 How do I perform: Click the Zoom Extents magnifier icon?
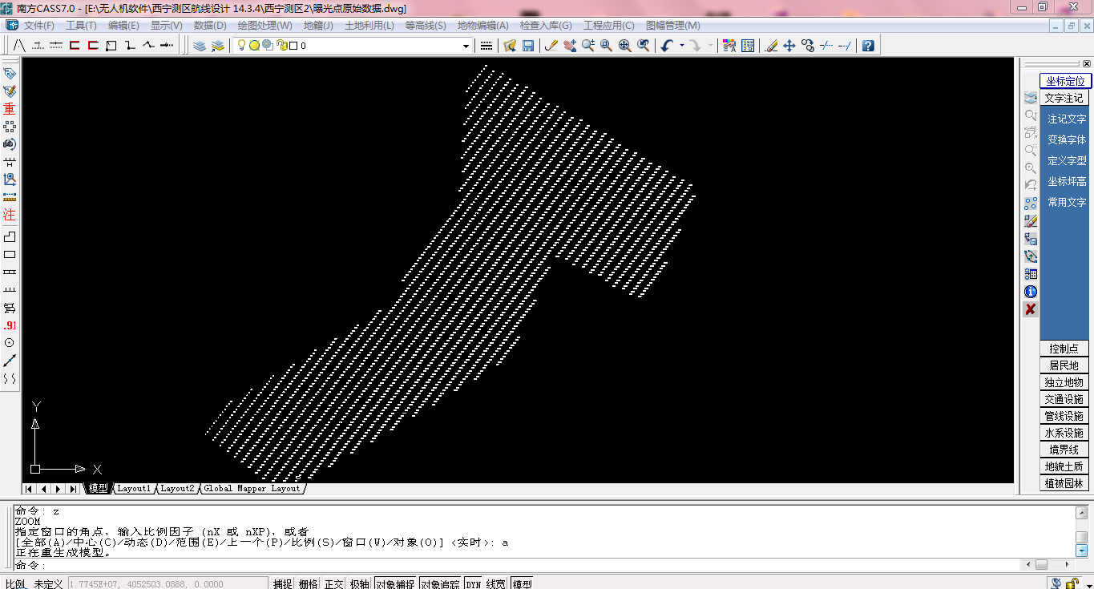625,46
